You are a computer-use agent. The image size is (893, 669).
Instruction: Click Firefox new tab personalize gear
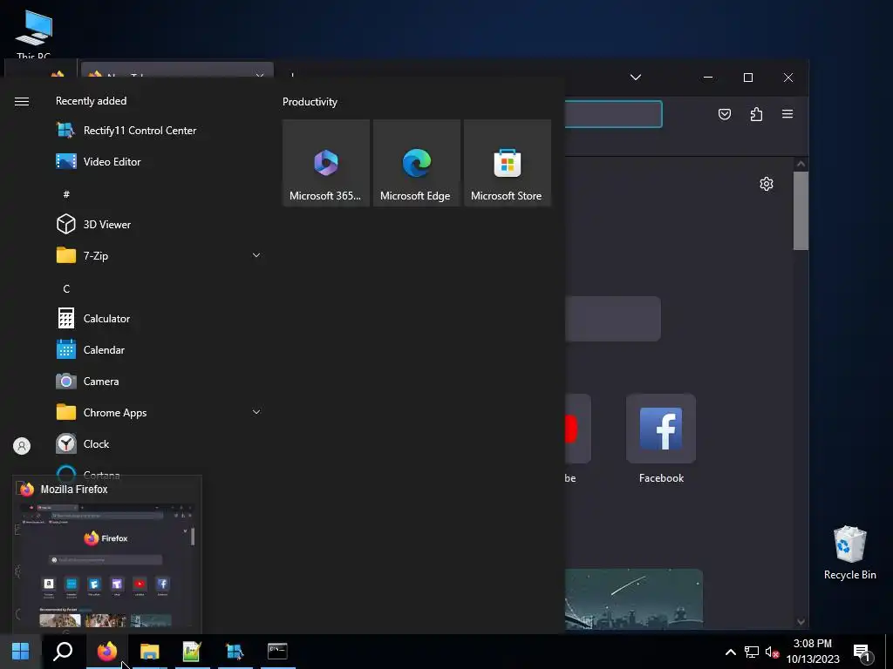coord(767,184)
